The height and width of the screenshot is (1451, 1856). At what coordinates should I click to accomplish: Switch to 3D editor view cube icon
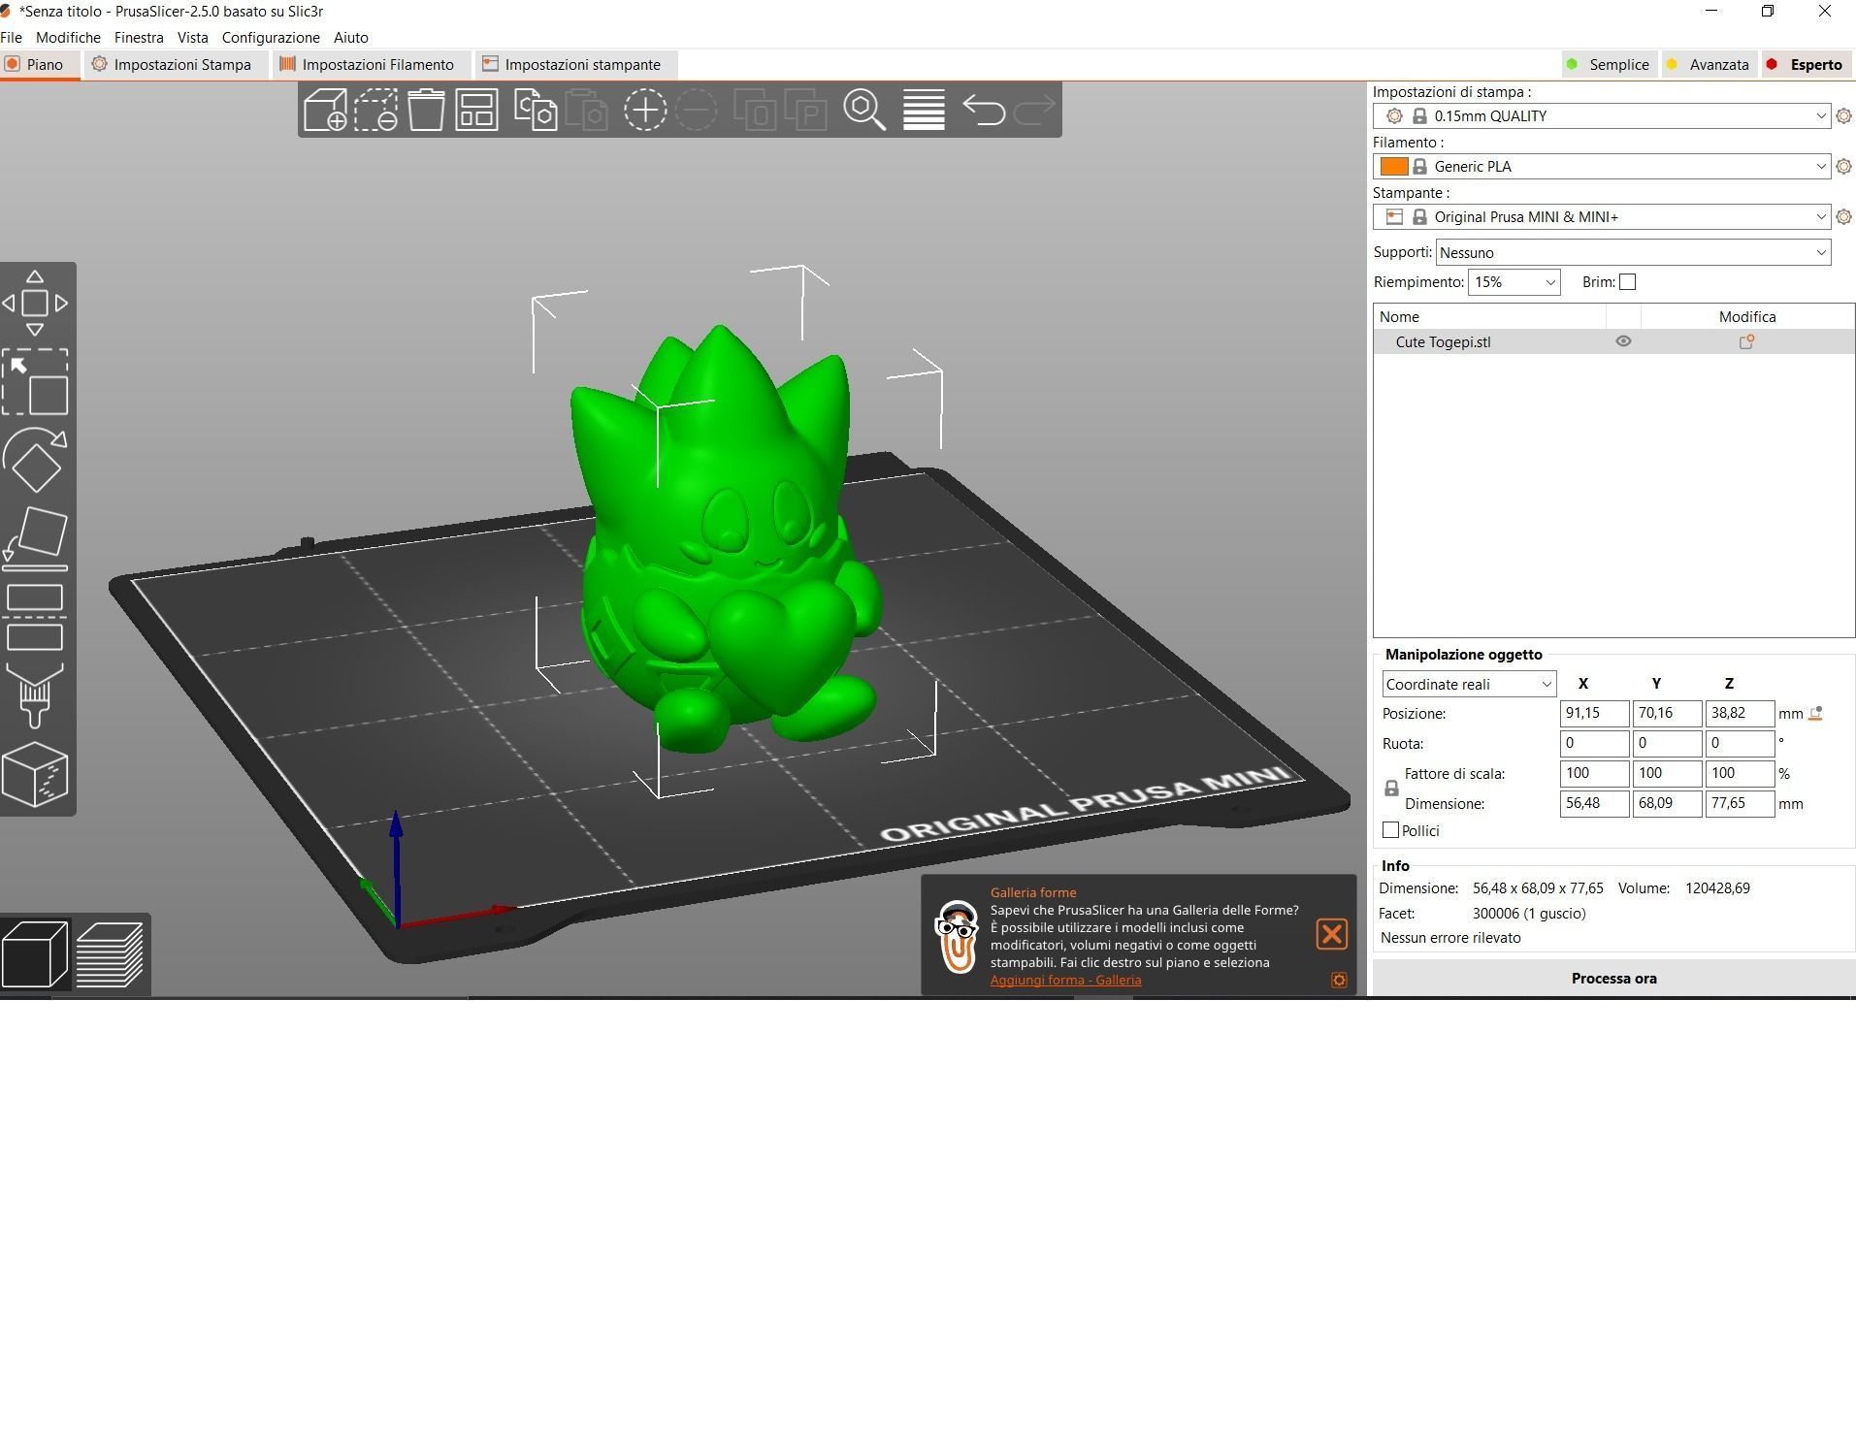tap(35, 954)
